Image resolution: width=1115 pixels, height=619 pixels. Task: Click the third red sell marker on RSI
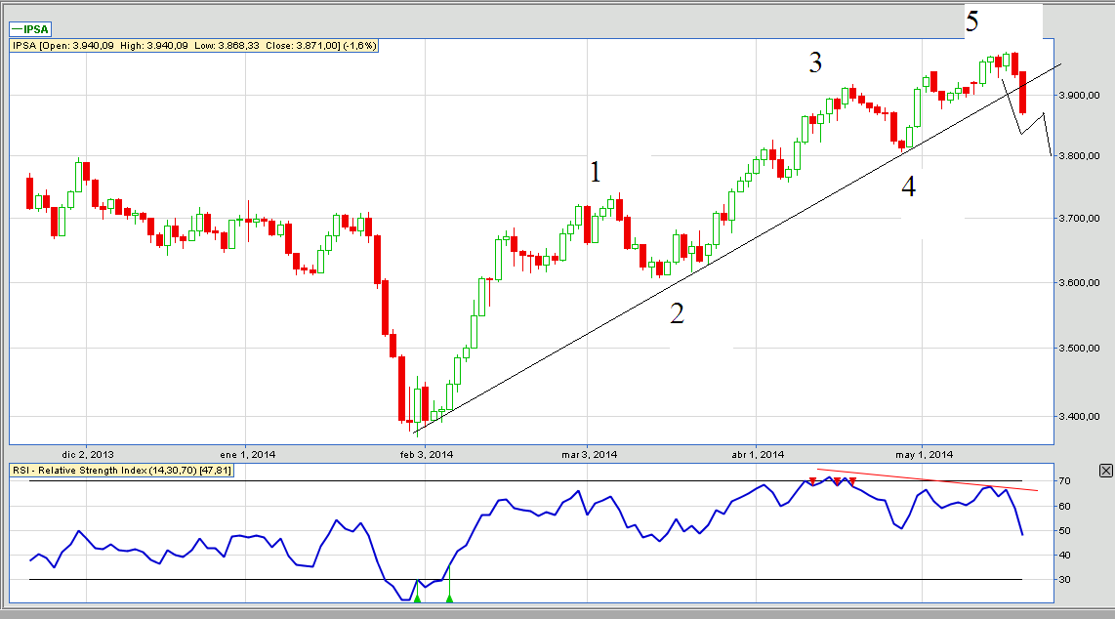(852, 481)
